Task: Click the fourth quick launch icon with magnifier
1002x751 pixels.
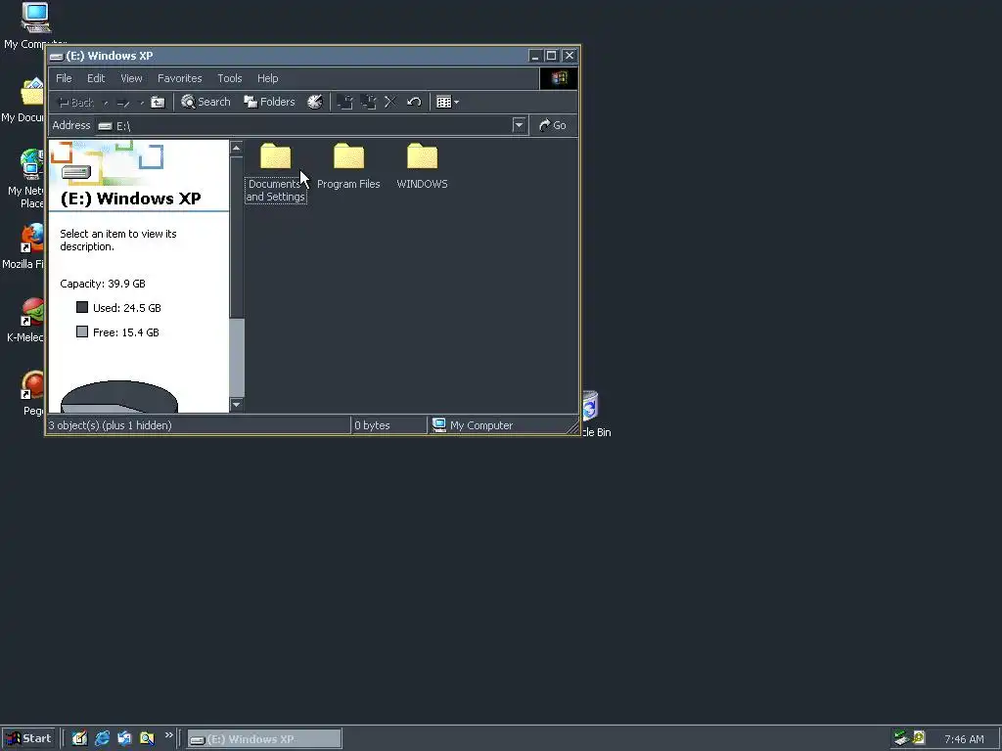Action: pyautogui.click(x=147, y=739)
